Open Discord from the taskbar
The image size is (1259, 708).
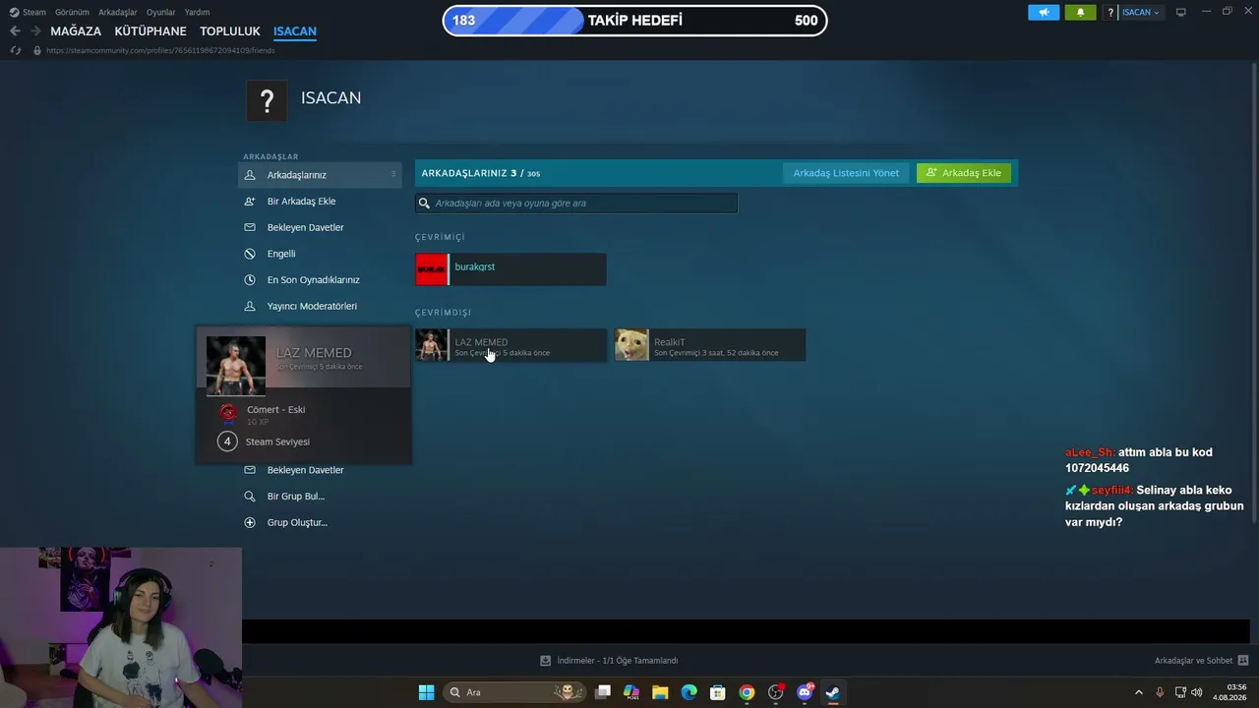point(805,692)
